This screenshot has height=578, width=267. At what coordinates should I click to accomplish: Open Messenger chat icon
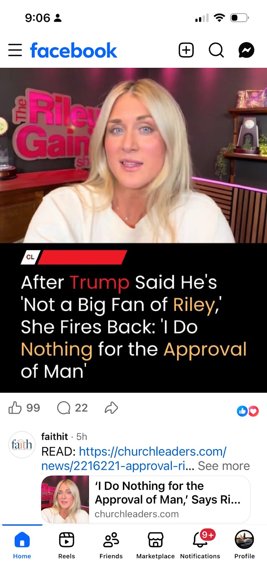coord(246,50)
